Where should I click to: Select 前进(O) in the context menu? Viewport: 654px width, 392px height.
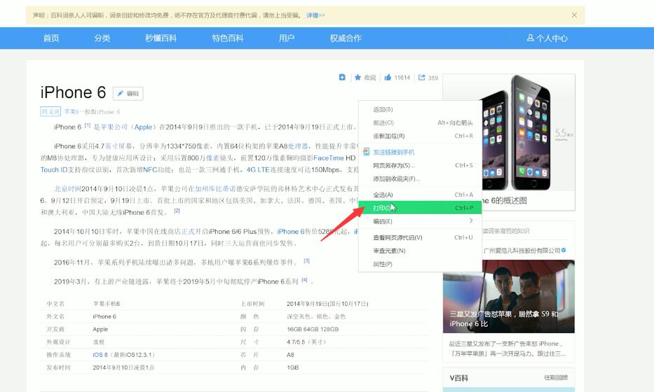click(x=420, y=122)
